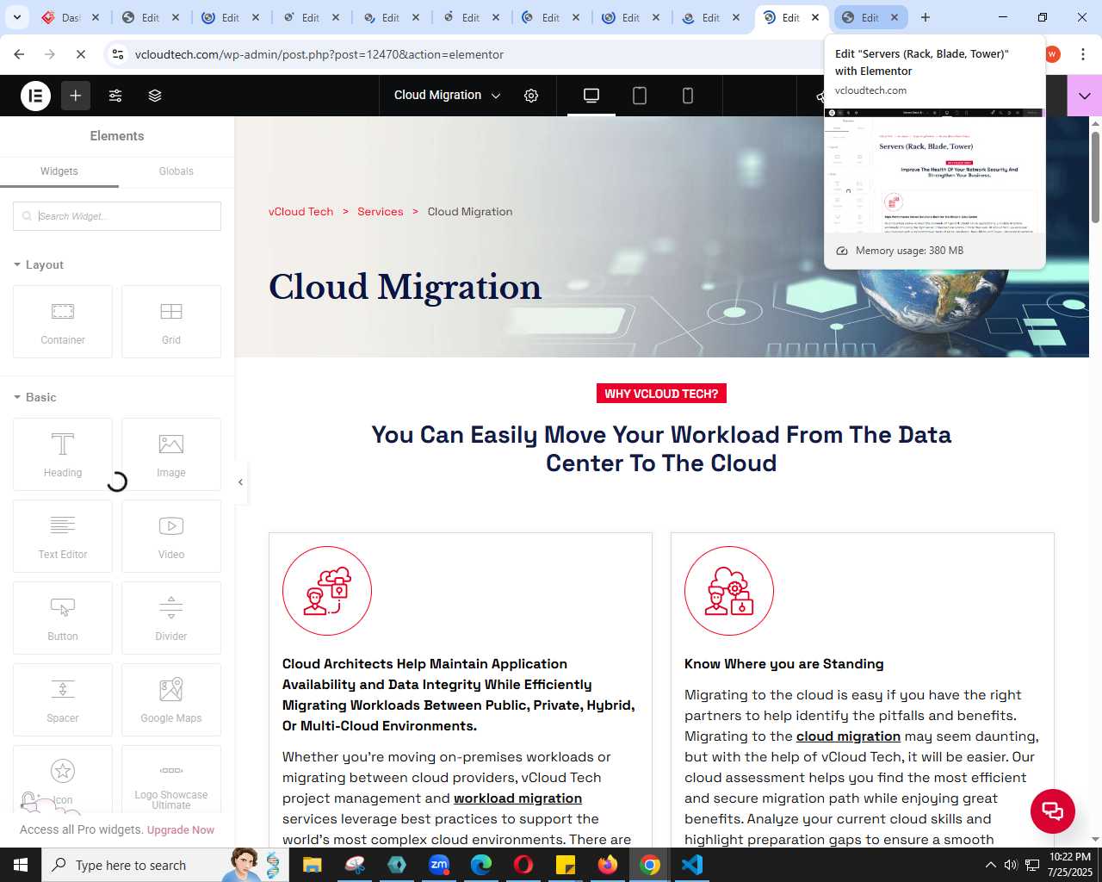Open the Elementor logo menu
This screenshot has height=882, width=1102.
[35, 96]
